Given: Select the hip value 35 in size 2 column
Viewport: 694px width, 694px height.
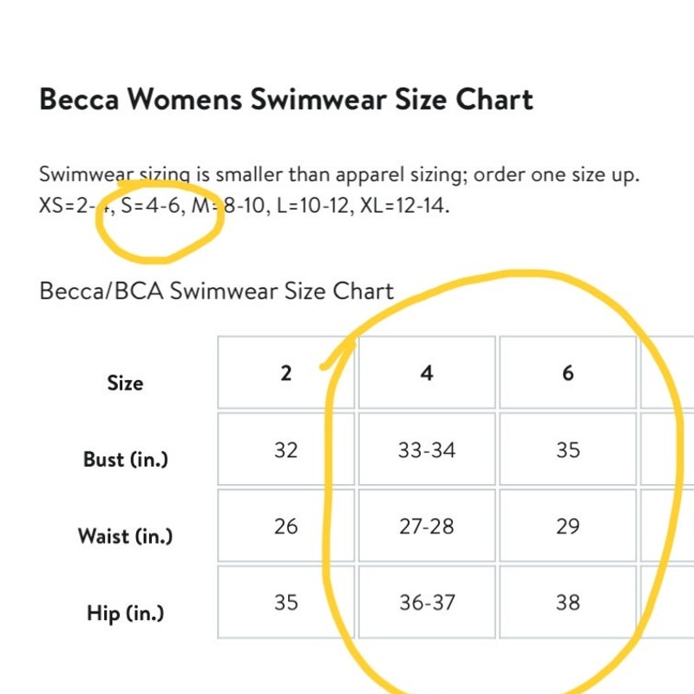Looking at the screenshot, I should [x=286, y=602].
